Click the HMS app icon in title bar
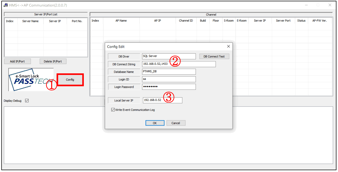 pos(5,5)
